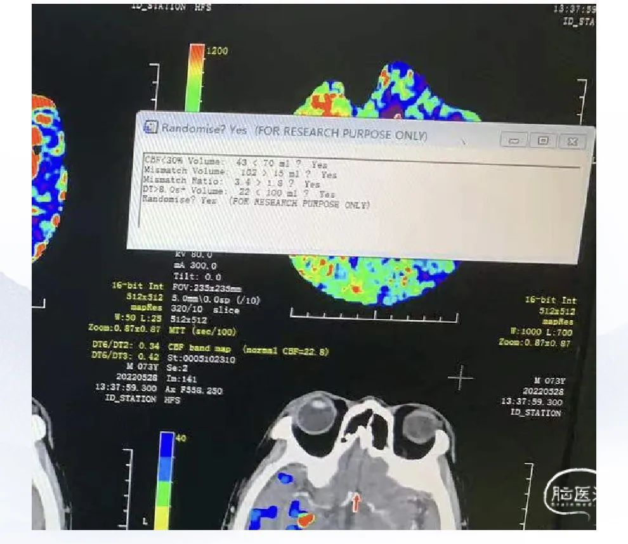Select the 'Mismatch Ratio: 3.4 > 1.8' line

tap(232, 182)
